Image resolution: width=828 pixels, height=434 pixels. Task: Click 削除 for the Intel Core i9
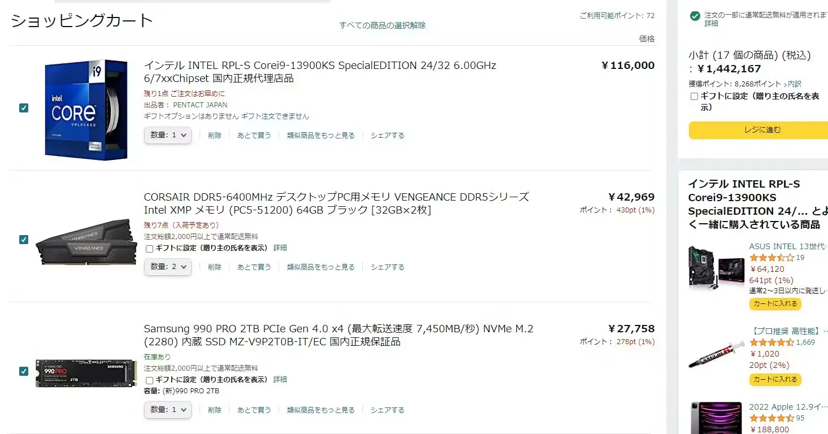click(215, 136)
